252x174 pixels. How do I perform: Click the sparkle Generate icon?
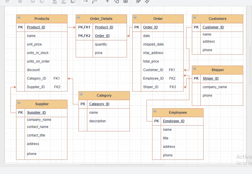click(147, 1)
